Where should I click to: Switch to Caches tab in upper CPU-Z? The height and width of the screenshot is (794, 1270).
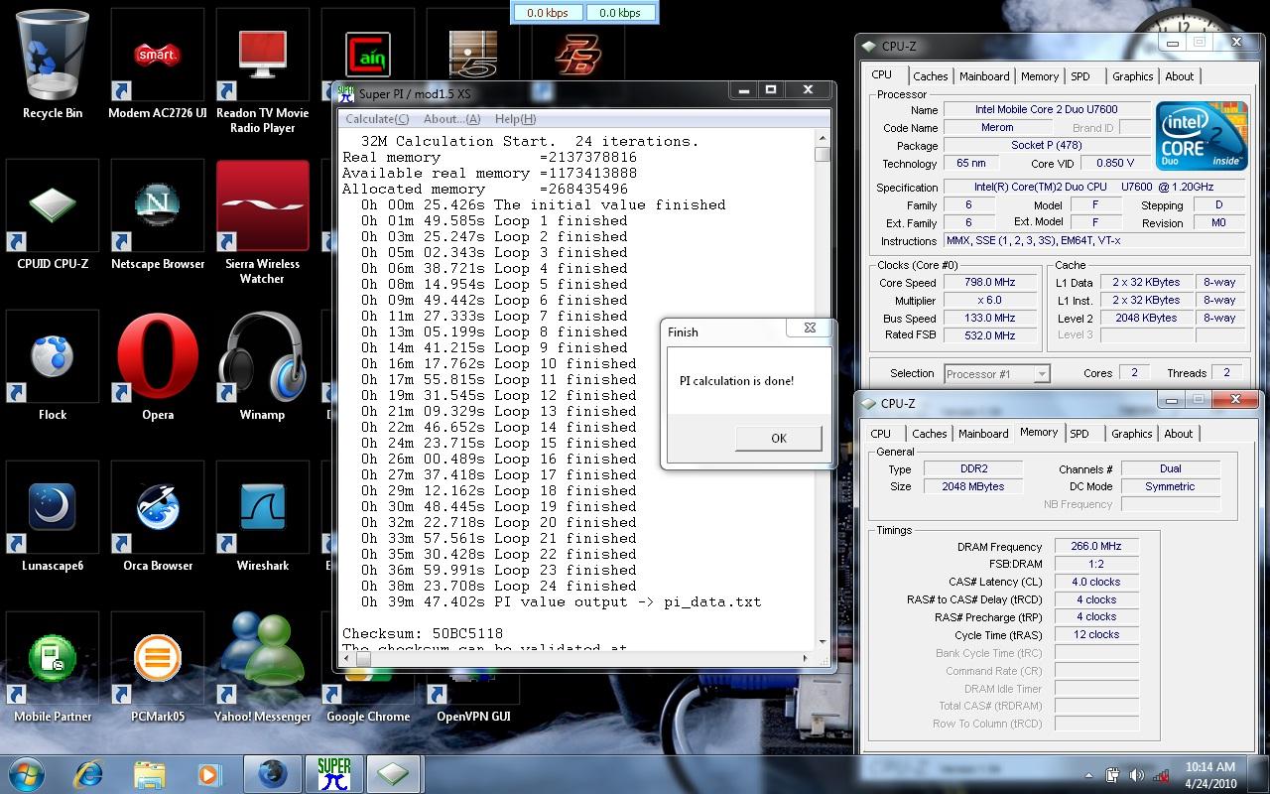[x=931, y=76]
